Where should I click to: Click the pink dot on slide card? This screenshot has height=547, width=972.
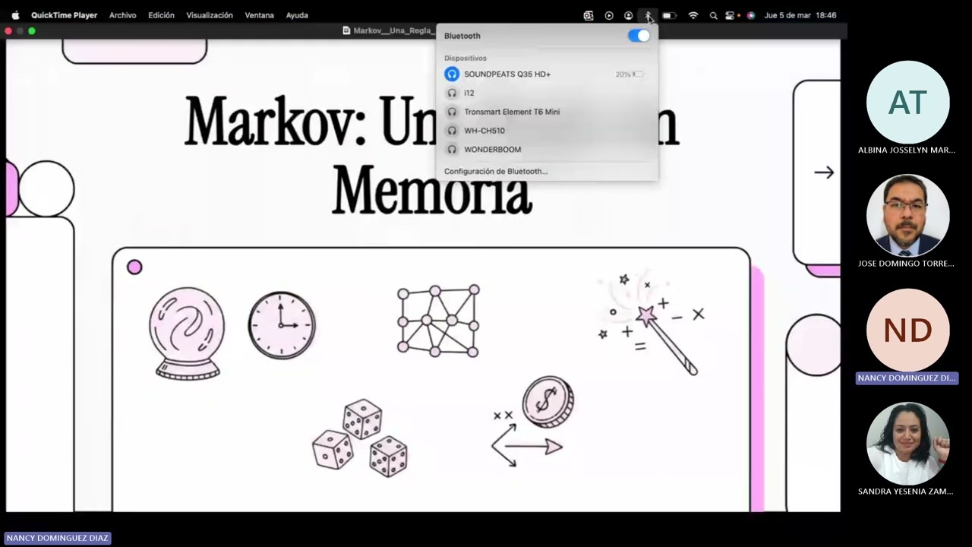pos(134,267)
